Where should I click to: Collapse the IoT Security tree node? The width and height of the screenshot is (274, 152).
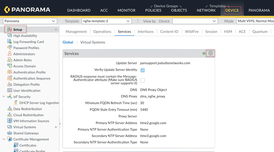coord(4,97)
